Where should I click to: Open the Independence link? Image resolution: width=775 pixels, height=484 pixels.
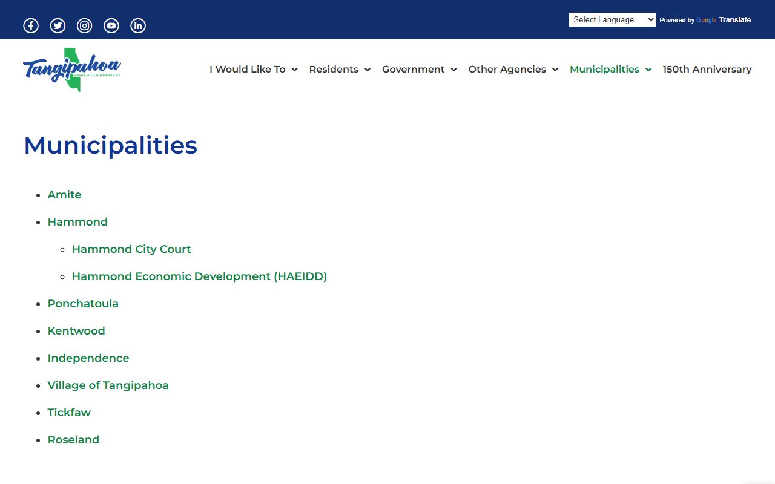pos(88,358)
